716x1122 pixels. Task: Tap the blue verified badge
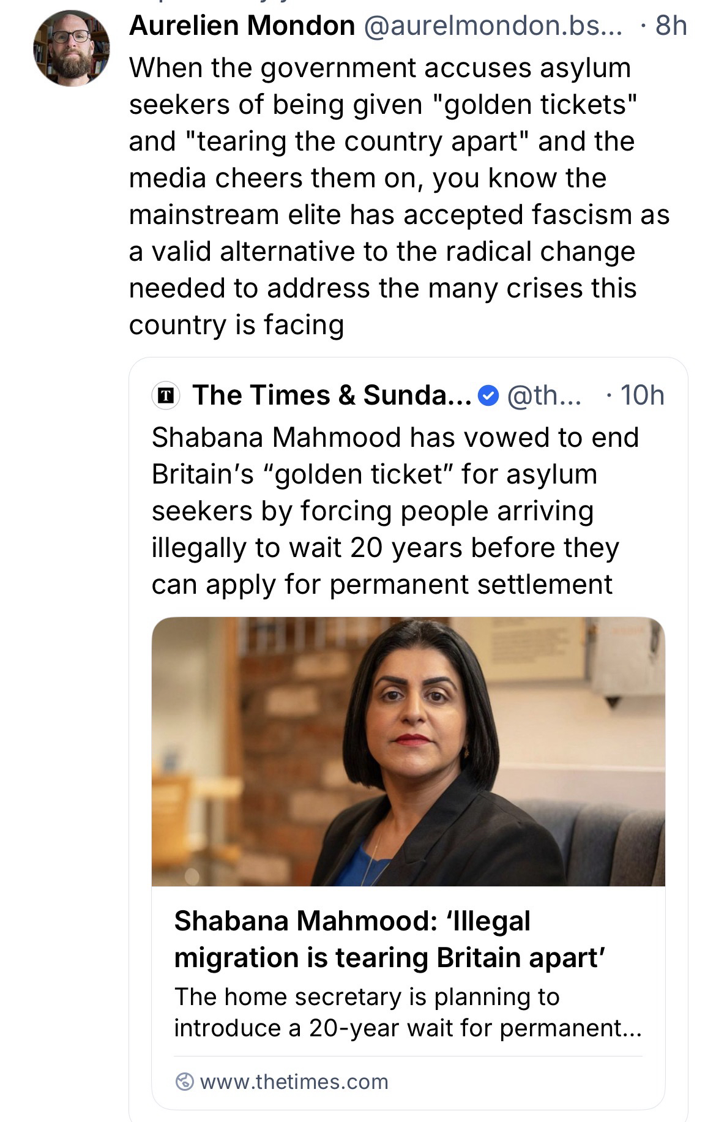487,396
